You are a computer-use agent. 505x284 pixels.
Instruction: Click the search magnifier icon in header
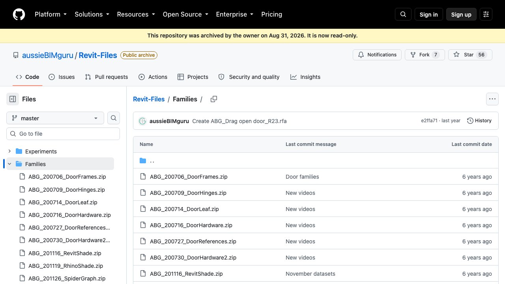403,14
